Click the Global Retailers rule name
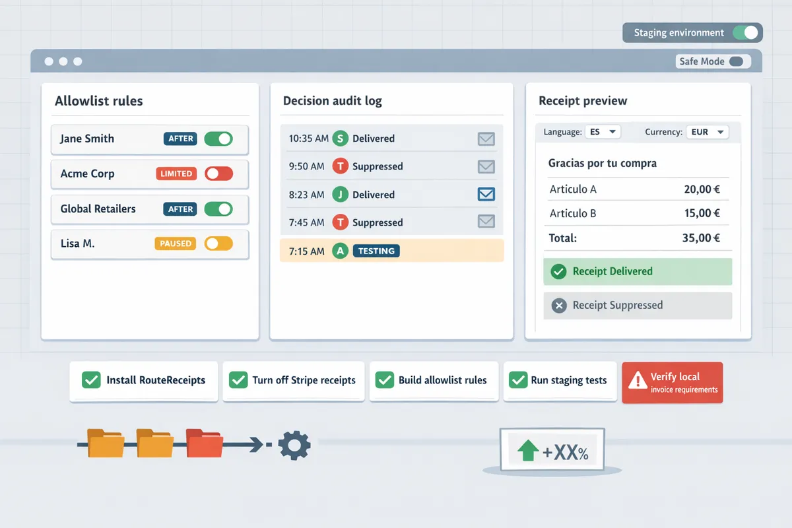 coord(98,209)
